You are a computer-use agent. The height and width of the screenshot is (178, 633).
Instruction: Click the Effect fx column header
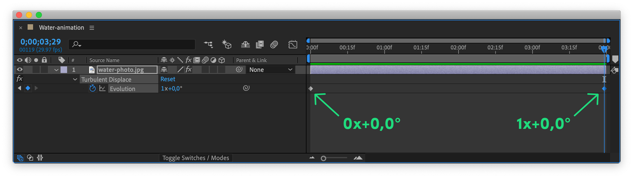point(188,60)
